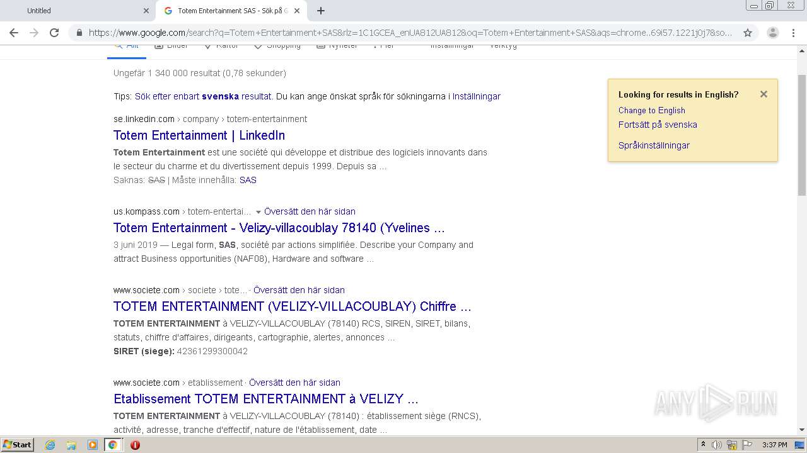
Task: Expand the kompass.com result dropdown arrow
Action: tap(258, 212)
